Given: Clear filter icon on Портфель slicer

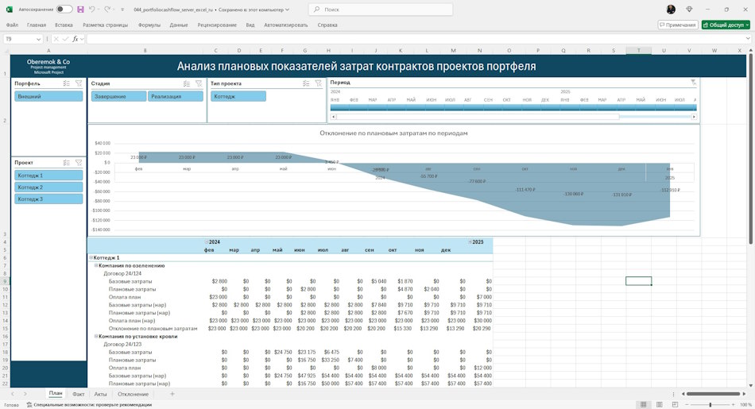Looking at the screenshot, I should click(79, 83).
